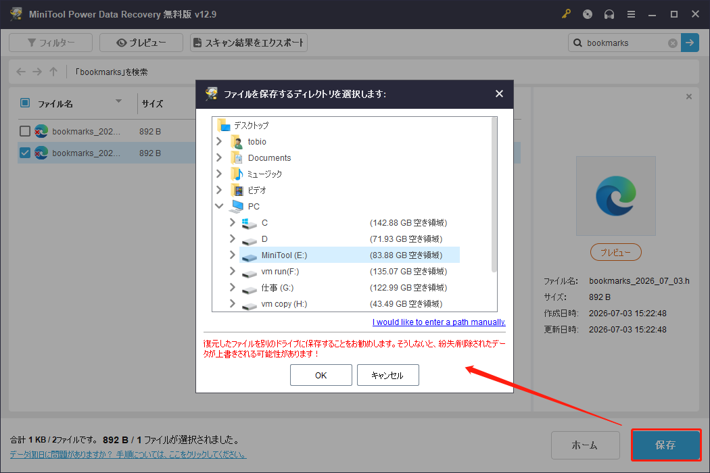Expand the Documents folder

click(x=219, y=157)
